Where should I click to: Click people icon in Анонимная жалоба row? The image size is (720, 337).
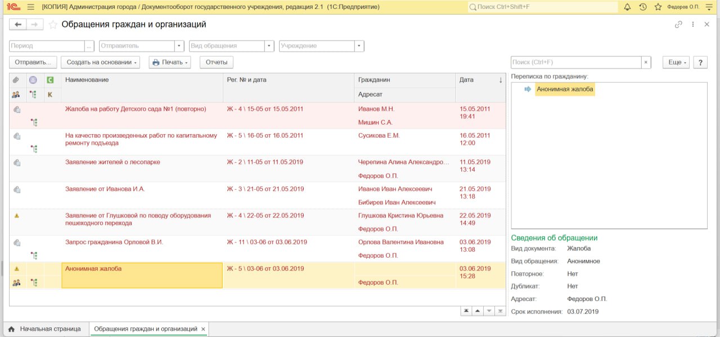pos(16,283)
